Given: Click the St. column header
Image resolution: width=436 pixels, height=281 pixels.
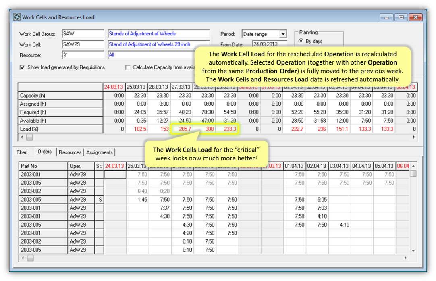Looking at the screenshot, I should tap(99, 166).
